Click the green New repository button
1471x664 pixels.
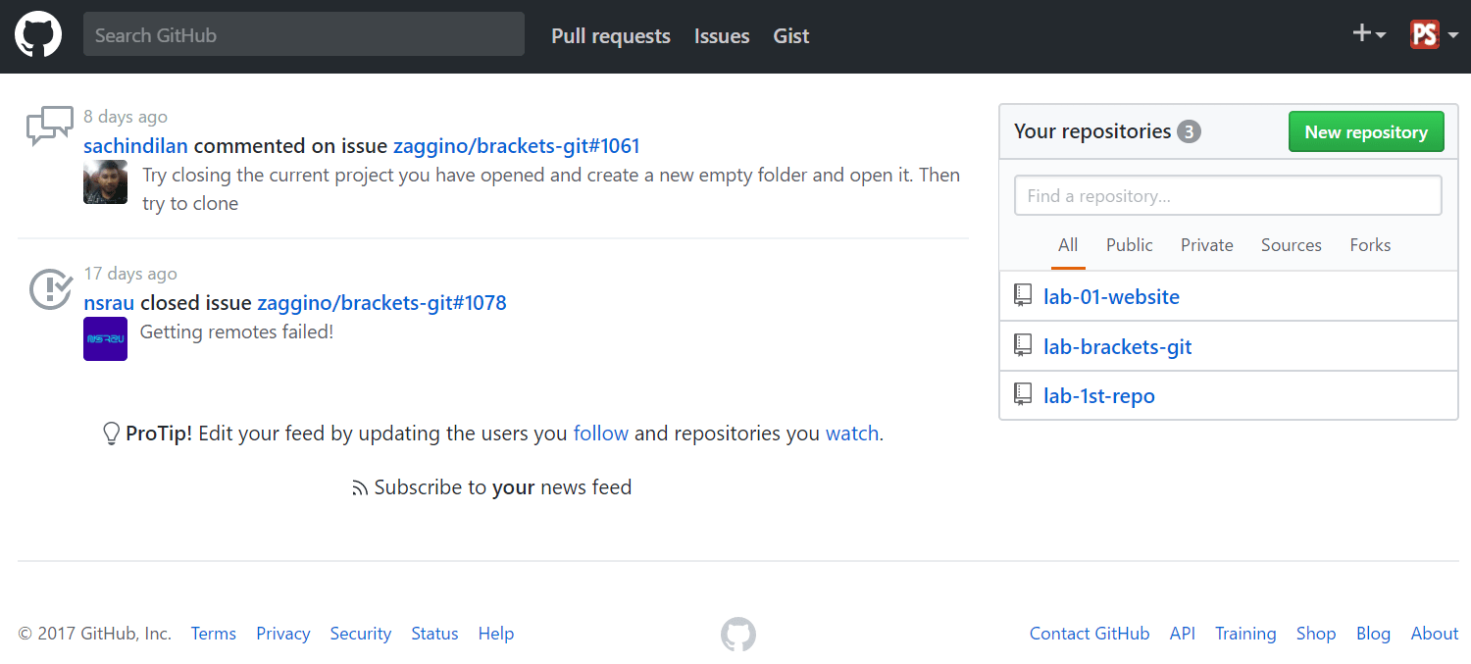[1366, 132]
